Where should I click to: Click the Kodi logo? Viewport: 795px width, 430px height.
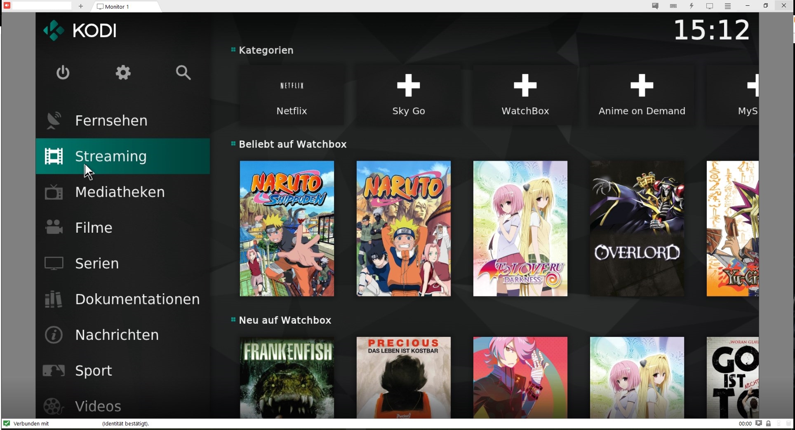80,30
